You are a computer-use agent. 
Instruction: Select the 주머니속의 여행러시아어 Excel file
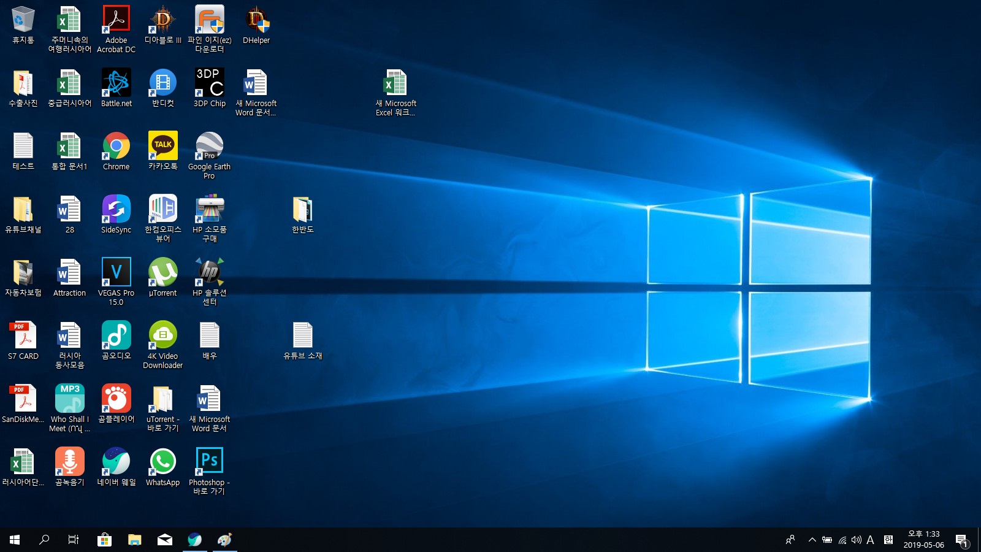[x=70, y=29]
